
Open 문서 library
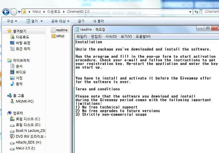[16, 66]
